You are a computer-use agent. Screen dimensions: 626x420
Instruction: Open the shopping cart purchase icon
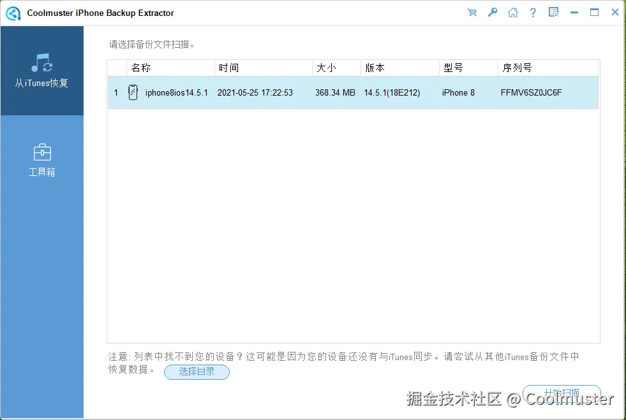click(x=472, y=12)
